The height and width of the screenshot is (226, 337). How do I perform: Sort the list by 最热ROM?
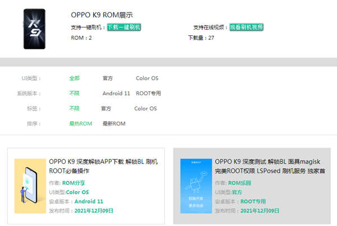[x=80, y=123]
